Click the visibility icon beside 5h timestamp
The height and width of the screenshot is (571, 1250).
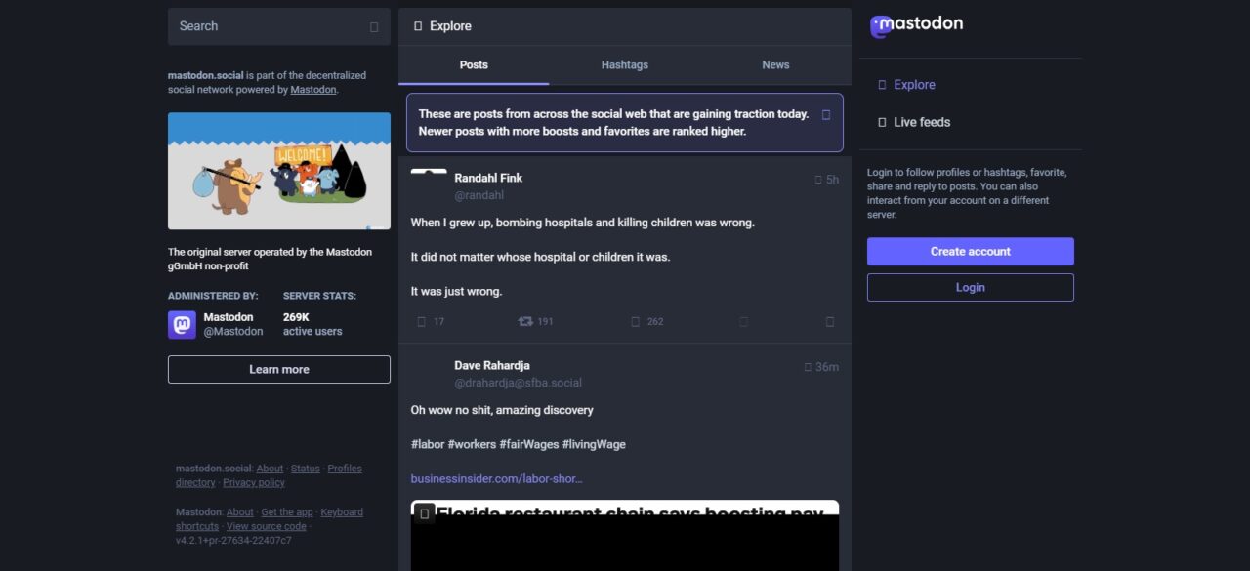pos(818,180)
